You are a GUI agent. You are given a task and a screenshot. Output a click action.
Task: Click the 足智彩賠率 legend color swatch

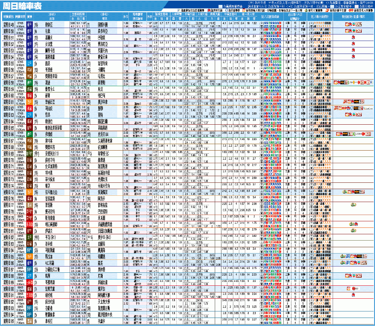332,6
